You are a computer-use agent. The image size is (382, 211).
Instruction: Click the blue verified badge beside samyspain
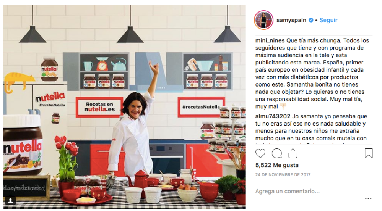tap(311, 20)
